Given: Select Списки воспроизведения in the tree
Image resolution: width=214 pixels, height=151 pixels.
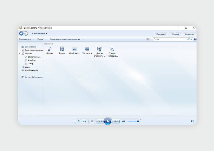Looking at the screenshot, I should point(34,50).
